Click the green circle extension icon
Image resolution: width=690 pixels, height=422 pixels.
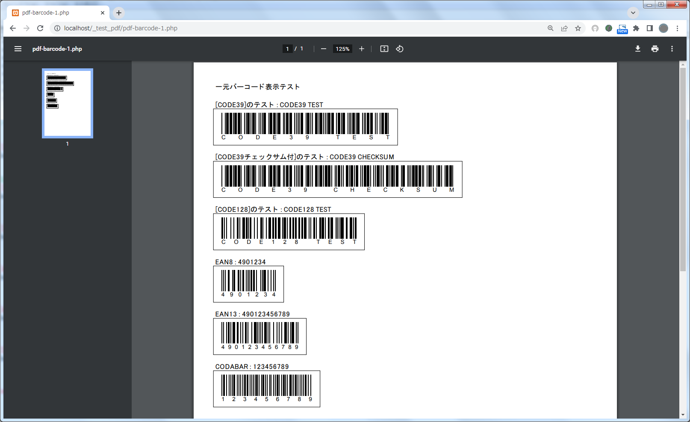click(609, 28)
